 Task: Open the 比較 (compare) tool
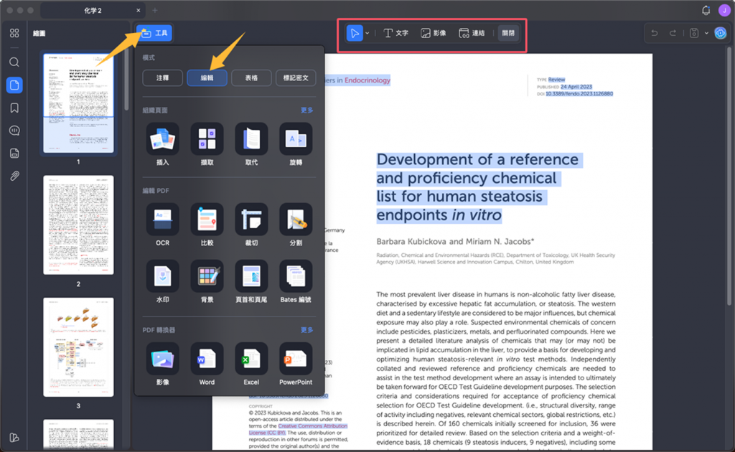(x=207, y=220)
